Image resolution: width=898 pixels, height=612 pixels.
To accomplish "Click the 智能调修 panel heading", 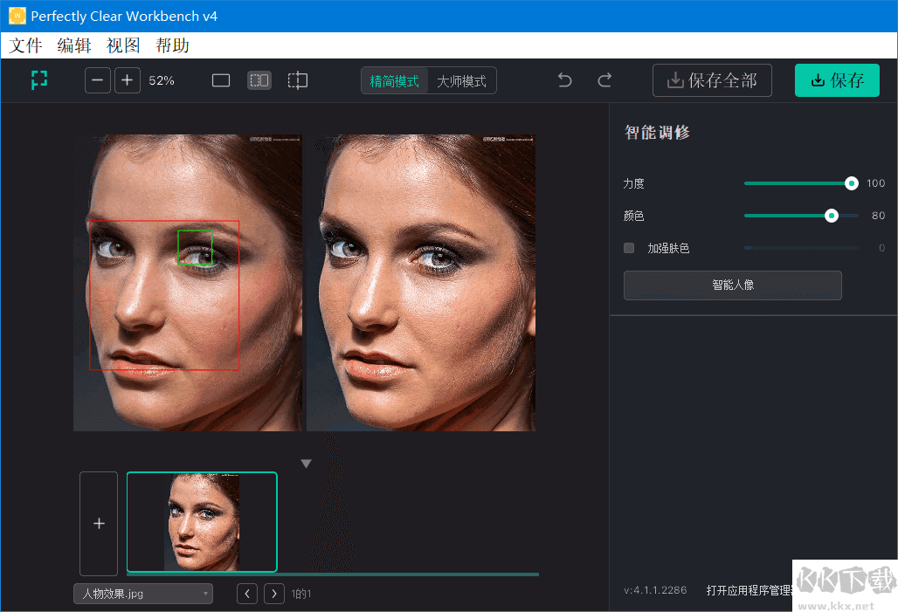I will (657, 132).
